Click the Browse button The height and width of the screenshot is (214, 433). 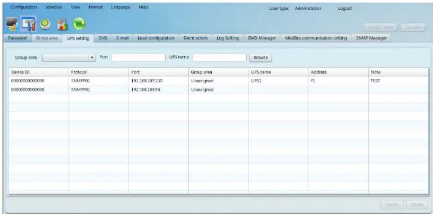click(x=261, y=58)
